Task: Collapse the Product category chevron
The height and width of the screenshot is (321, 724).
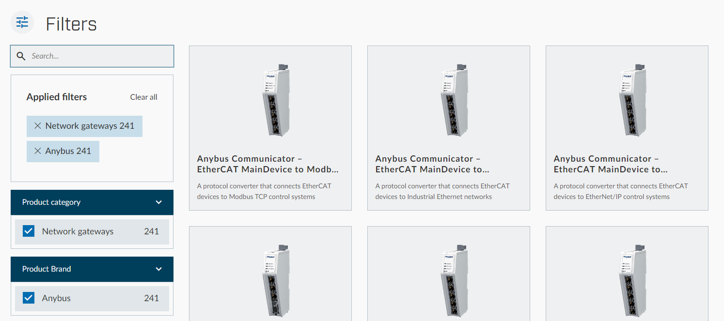Action: (158, 202)
